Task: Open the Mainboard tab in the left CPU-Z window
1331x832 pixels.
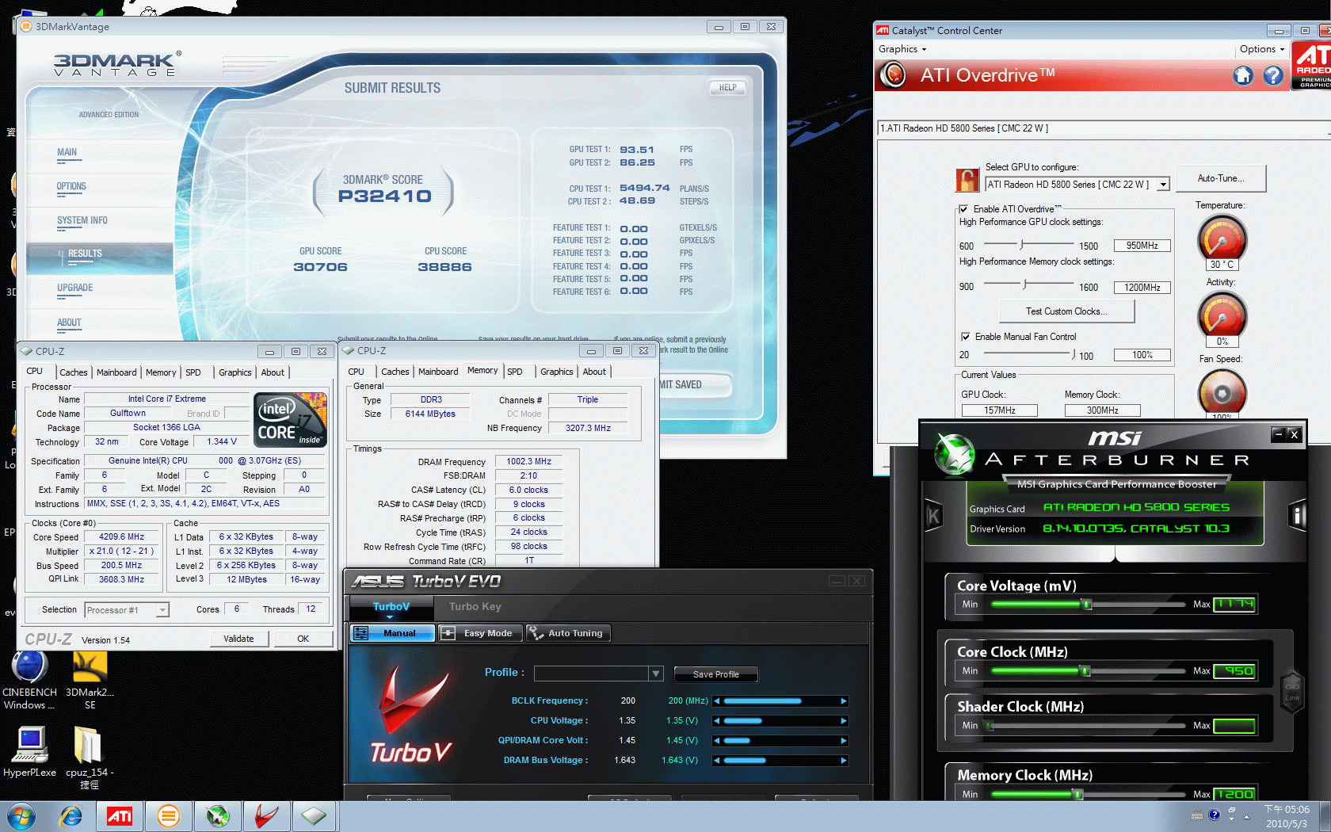Action: click(x=116, y=372)
